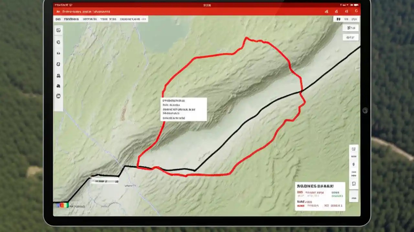Click the map info popup over the red boundary
The width and height of the screenshot is (414, 232).
tap(184, 110)
